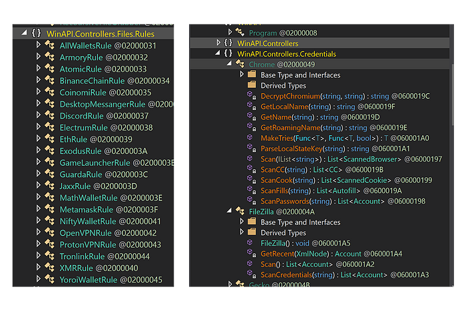Expand the TronlinkRule node
Image resolution: width=466 pixels, height=311 pixels.
[39, 256]
